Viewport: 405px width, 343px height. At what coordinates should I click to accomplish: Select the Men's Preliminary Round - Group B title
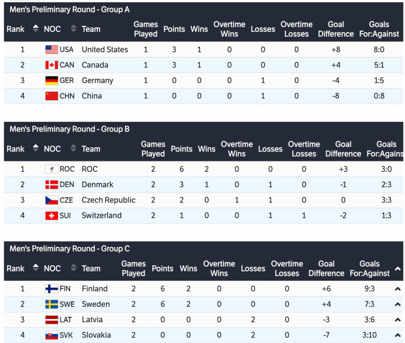(x=70, y=129)
